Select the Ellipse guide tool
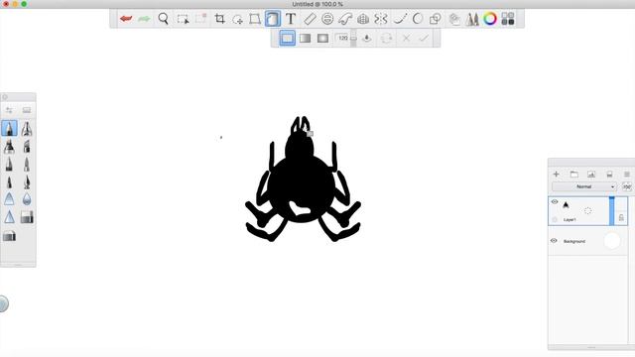 point(327,19)
